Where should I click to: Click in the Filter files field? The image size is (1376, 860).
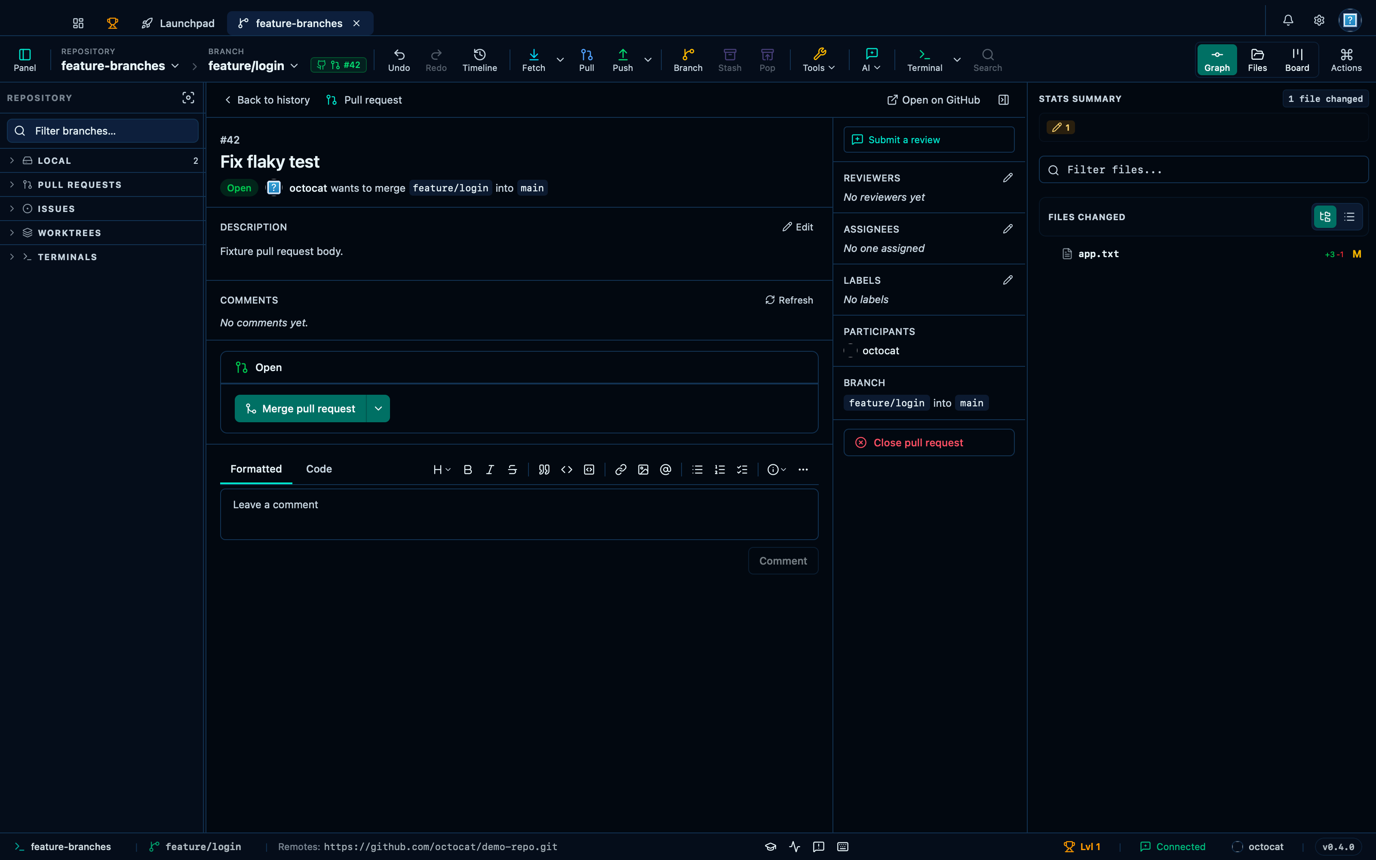(1203, 169)
